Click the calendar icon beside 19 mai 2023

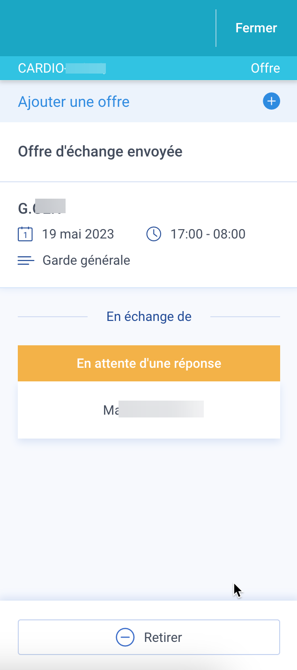(25, 234)
